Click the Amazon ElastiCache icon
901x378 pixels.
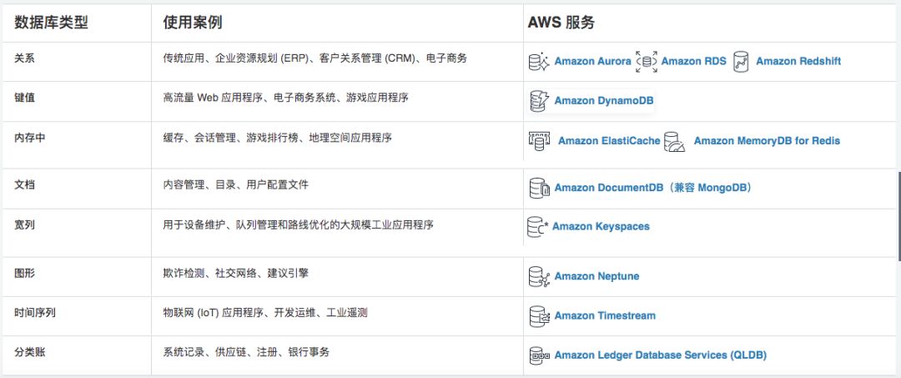click(539, 141)
